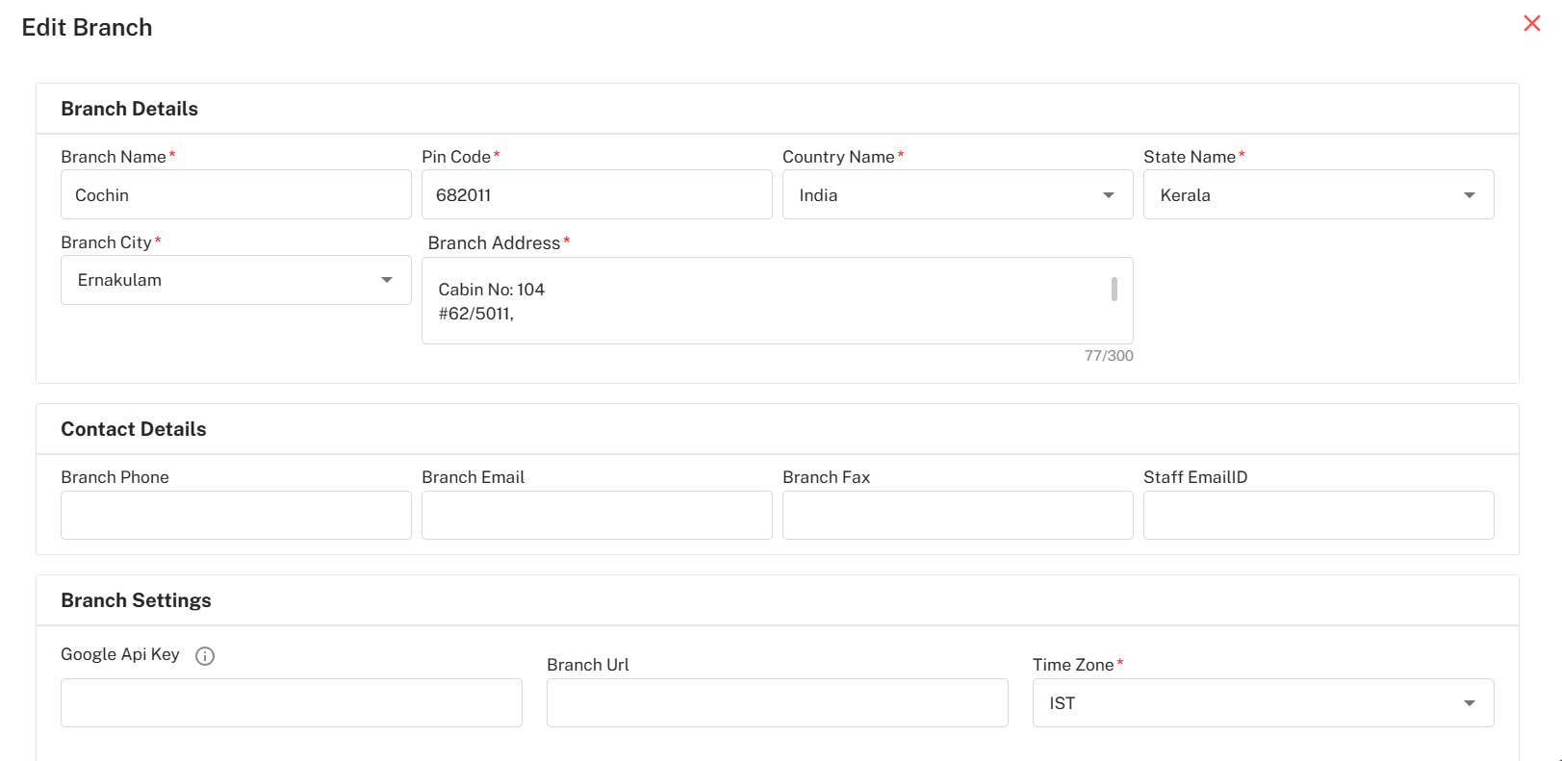The image size is (1562, 761).
Task: Expand the State Name dropdown
Action: [x=1318, y=195]
